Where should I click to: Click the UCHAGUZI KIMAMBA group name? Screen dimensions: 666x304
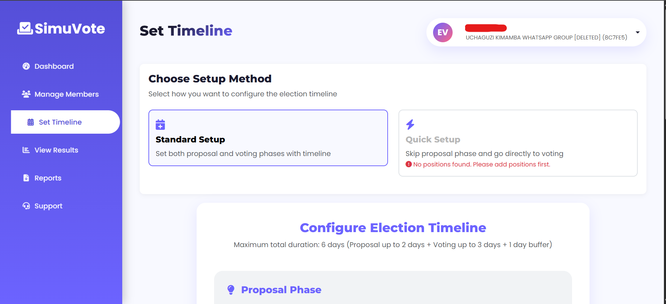point(546,37)
